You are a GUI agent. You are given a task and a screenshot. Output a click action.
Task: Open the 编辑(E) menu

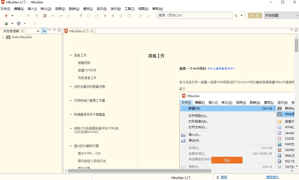pyautogui.click(x=19, y=9)
